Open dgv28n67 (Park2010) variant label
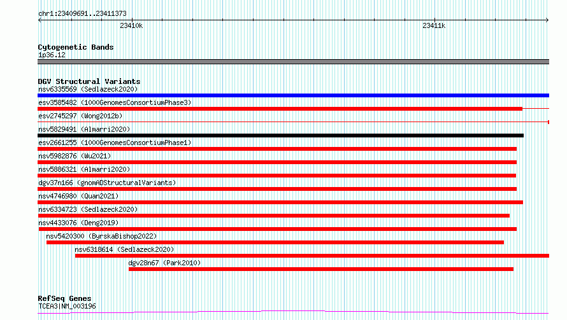This screenshot has height=320, width=567. click(164, 263)
